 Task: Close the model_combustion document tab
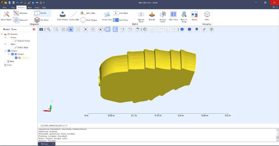pyautogui.click(x=66, y=126)
